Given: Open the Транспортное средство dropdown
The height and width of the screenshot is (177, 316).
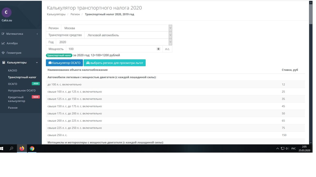Looking at the screenshot, I should pos(170,35).
